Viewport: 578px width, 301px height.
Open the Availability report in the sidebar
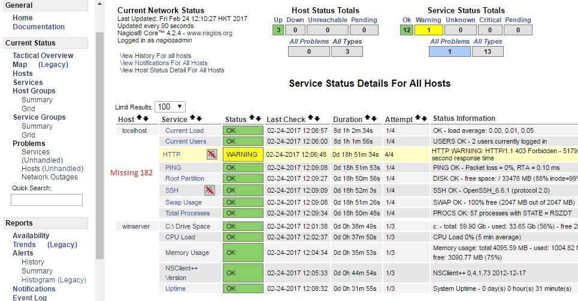click(x=31, y=236)
